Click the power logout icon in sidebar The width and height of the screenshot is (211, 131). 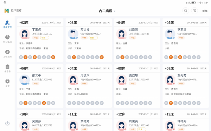coord(7,123)
